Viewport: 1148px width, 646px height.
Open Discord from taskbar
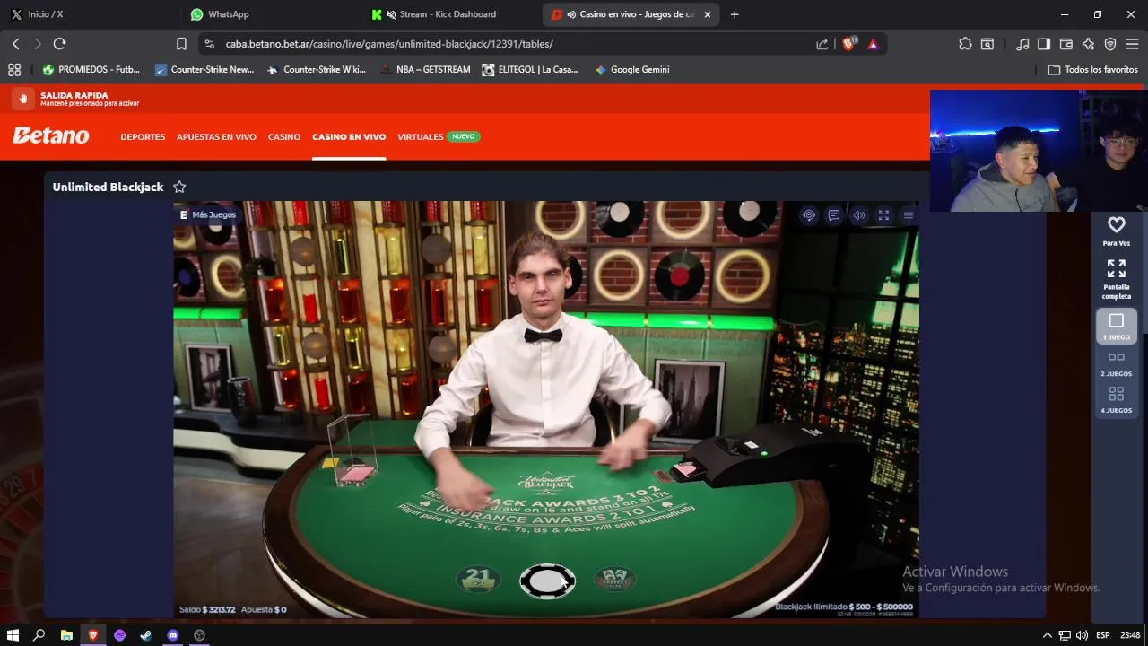[x=173, y=635]
